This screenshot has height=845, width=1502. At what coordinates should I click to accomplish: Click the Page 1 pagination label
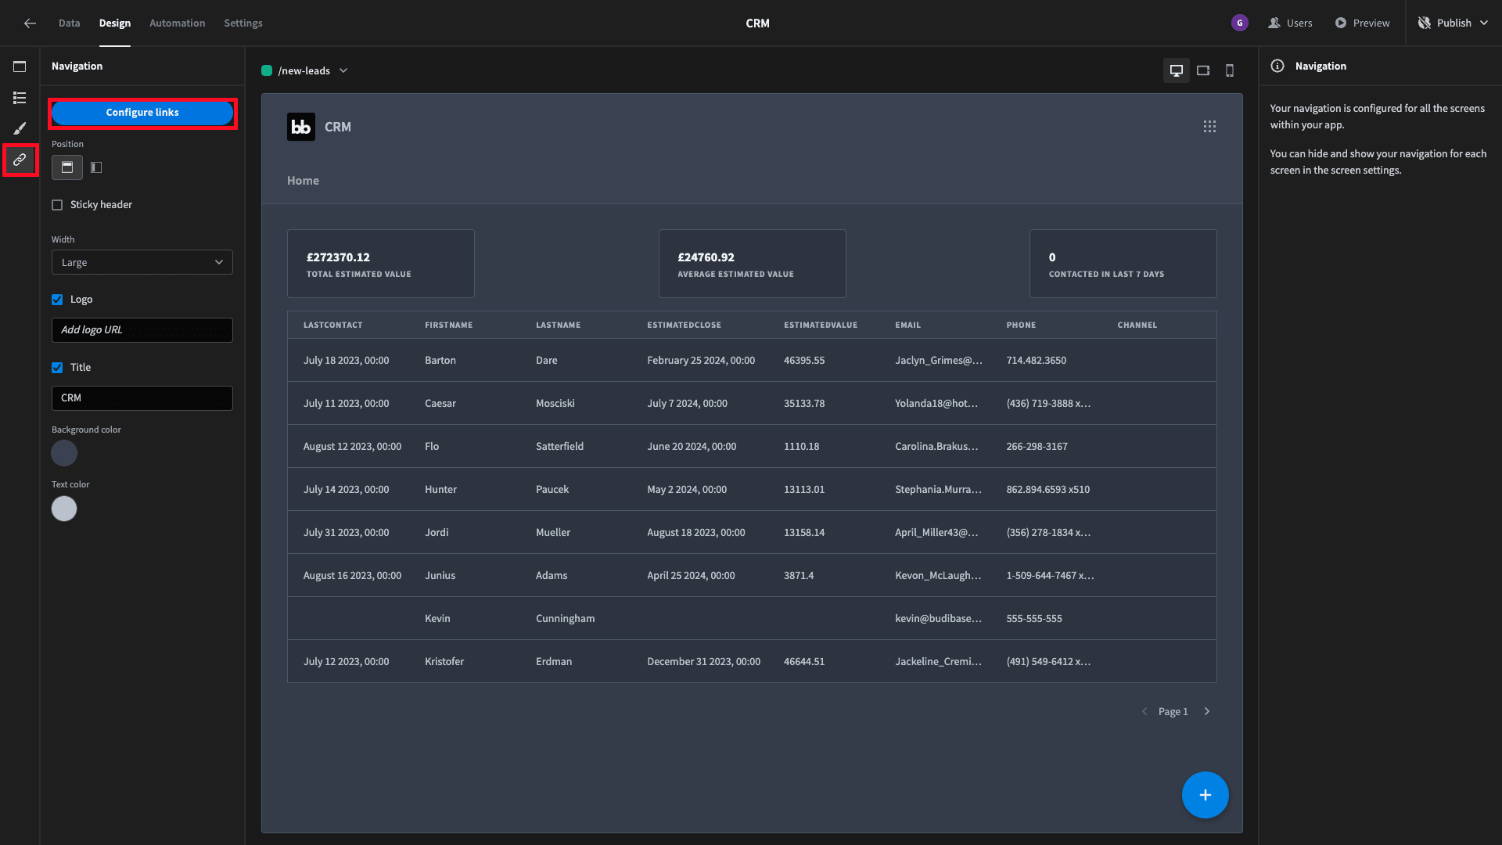1173,711
